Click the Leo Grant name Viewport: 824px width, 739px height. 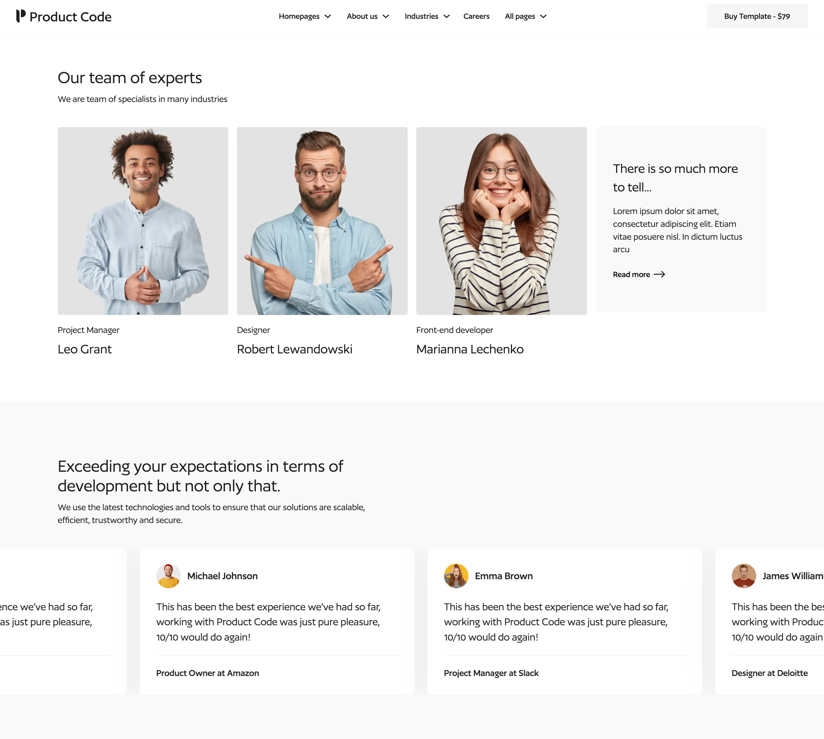(x=84, y=349)
